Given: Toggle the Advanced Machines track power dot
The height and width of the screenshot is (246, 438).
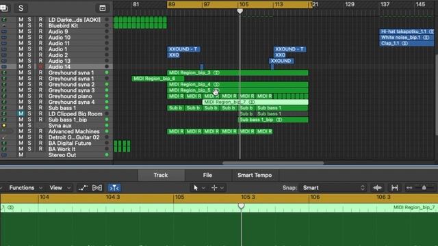Looking at the screenshot, I should (x=107, y=131).
